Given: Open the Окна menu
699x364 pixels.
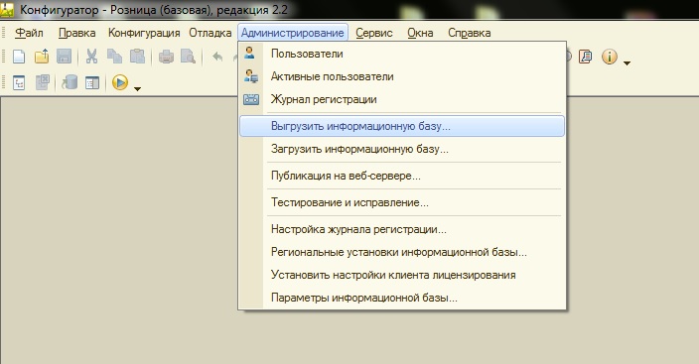Looking at the screenshot, I should click(x=420, y=33).
